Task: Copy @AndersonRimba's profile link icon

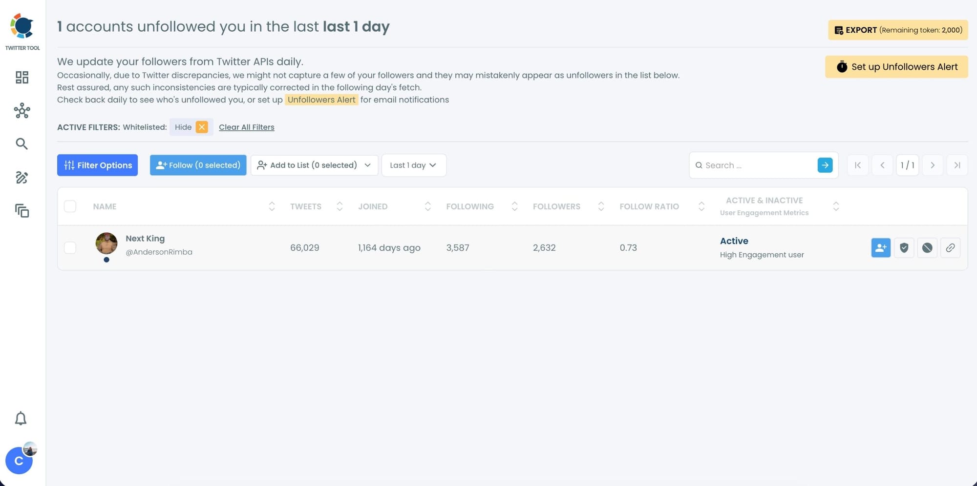Action: point(950,247)
